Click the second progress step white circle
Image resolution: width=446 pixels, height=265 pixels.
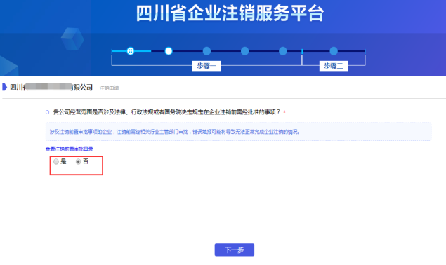169,51
